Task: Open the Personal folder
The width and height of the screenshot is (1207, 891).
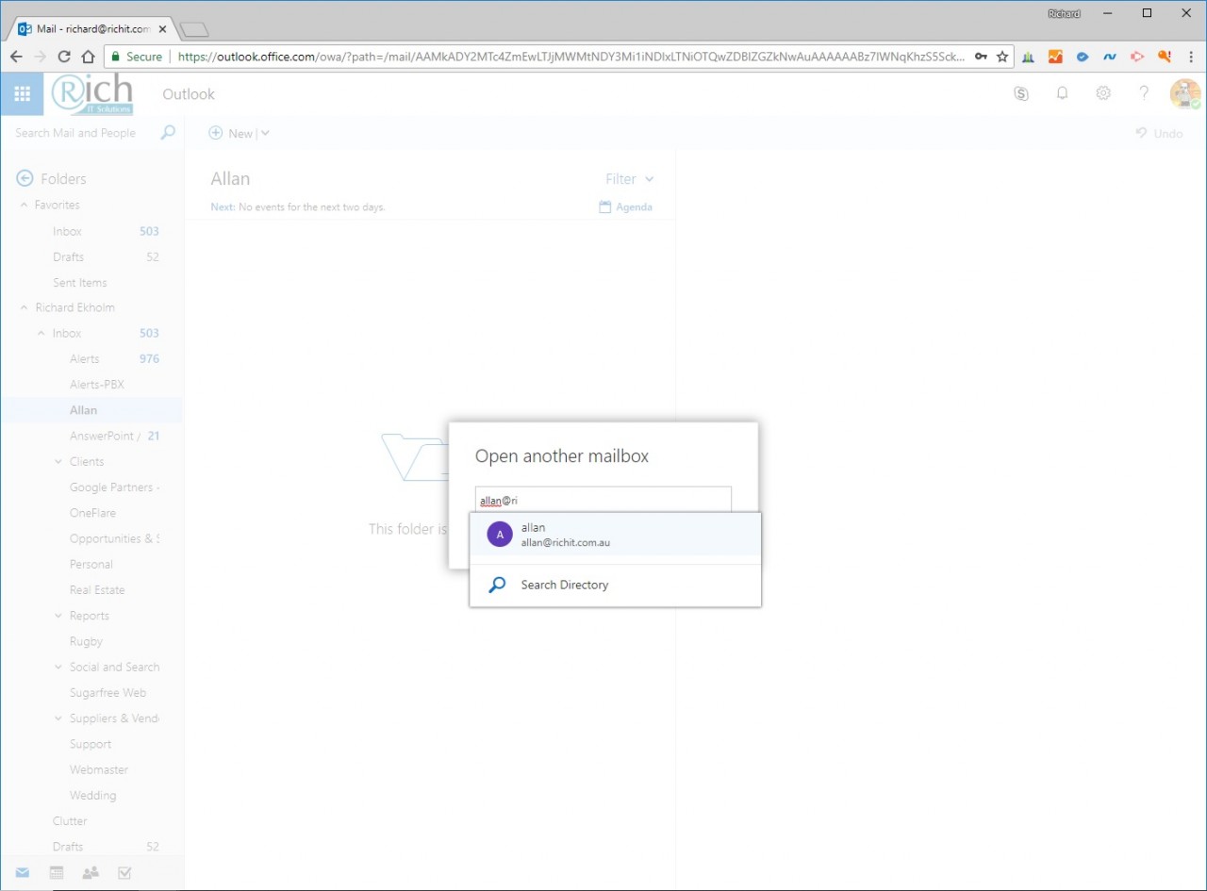Action: tap(91, 565)
